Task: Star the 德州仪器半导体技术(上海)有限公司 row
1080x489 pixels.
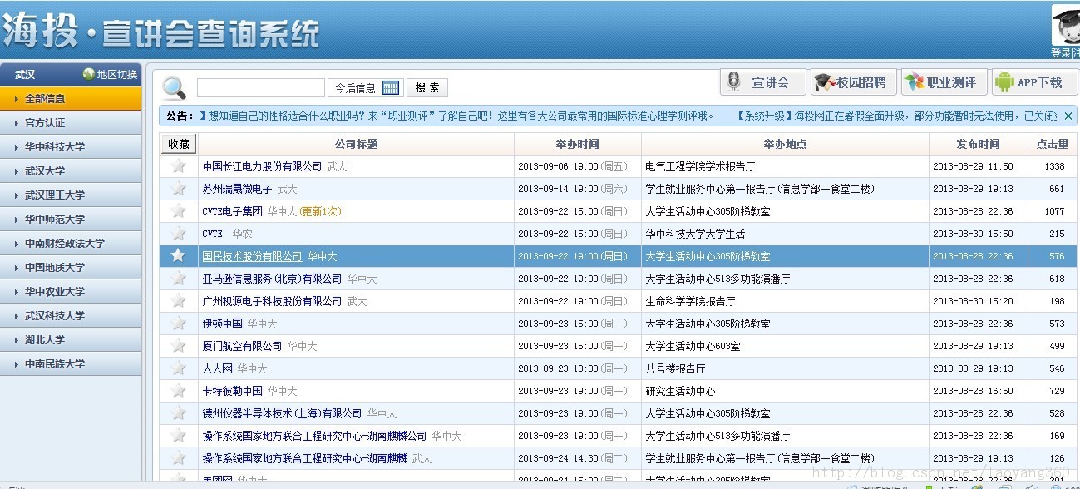Action: 178,412
